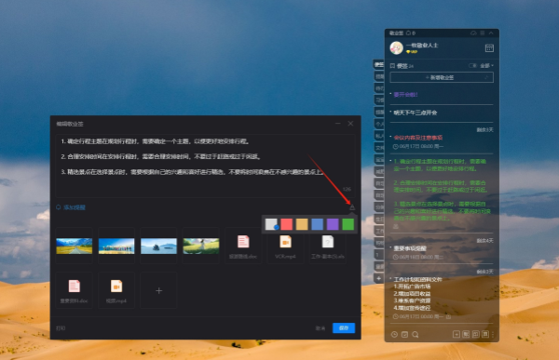Open the purple note 要开会啦!
This screenshot has width=559, height=360.
point(405,94)
